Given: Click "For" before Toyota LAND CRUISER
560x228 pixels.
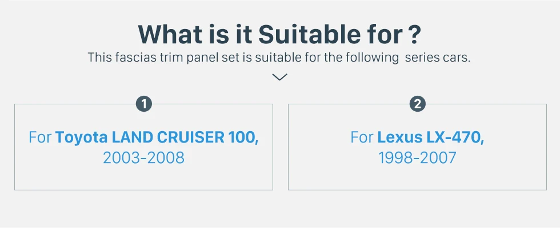Looking at the screenshot, I should coord(40,137).
